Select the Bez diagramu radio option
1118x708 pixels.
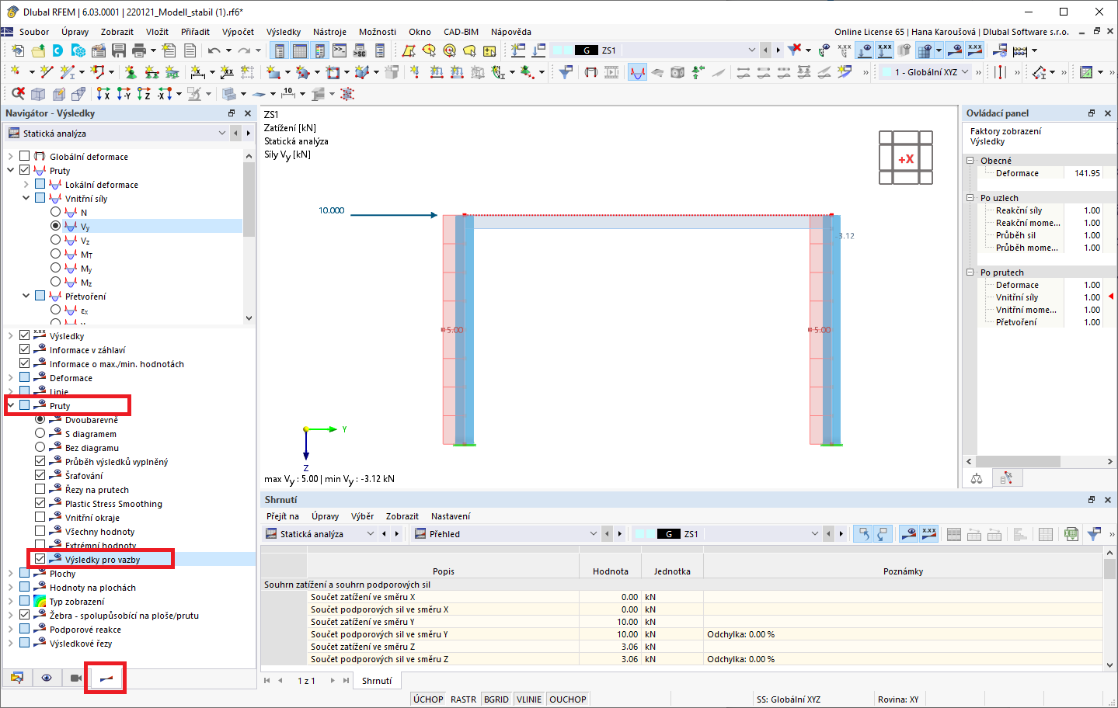(x=40, y=447)
